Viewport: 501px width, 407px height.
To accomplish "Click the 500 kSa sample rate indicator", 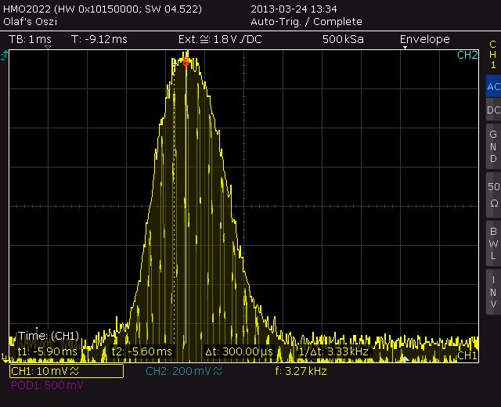I will (343, 39).
